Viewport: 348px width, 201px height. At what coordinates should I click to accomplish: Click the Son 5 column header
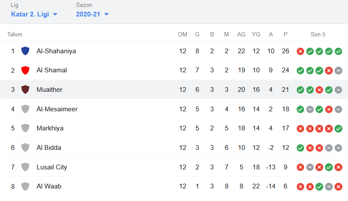[x=318, y=34]
